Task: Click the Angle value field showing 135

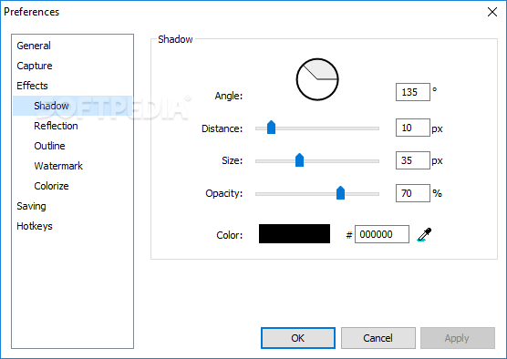Action: (x=413, y=92)
